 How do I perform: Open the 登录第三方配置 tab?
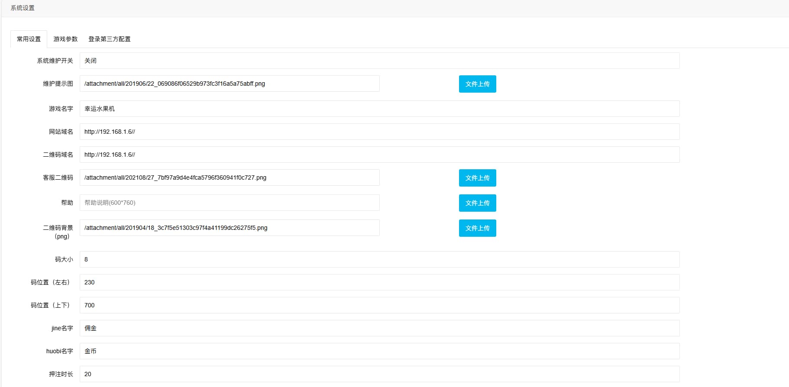coord(109,39)
